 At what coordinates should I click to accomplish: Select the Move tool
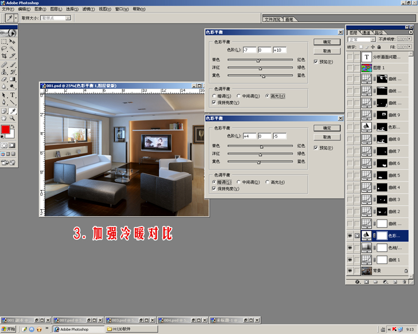[x=12, y=42]
